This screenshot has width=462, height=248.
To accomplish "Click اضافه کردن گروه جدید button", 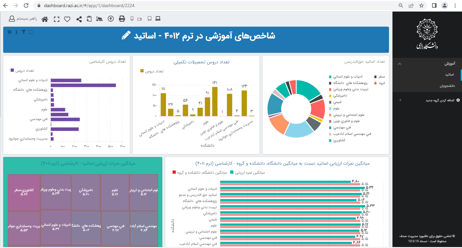I will [x=442, y=100].
